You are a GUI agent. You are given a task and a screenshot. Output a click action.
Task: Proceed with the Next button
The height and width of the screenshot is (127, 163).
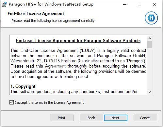coord(116,118)
